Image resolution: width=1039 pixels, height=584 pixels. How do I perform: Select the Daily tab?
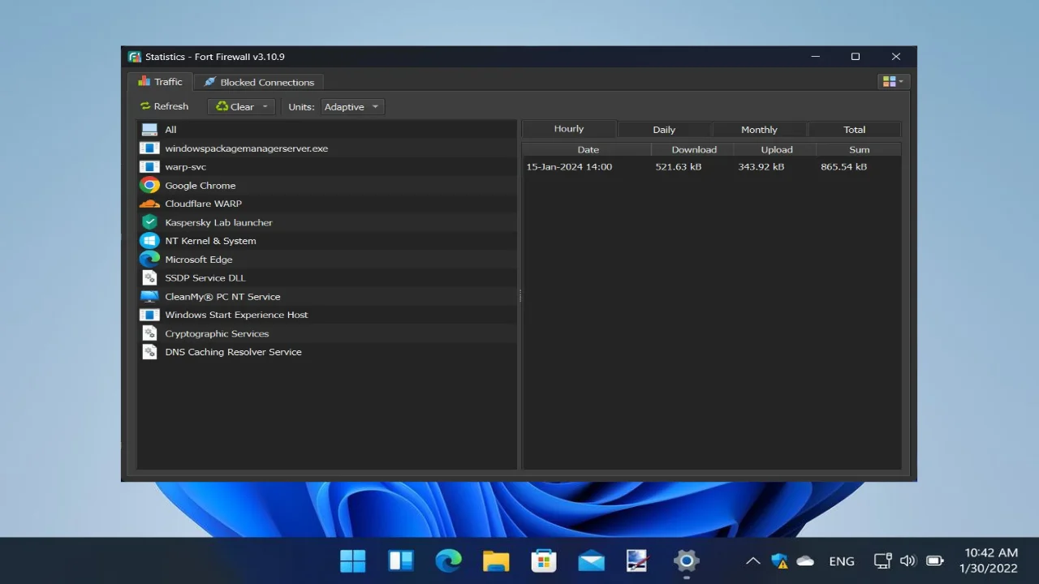(664, 130)
